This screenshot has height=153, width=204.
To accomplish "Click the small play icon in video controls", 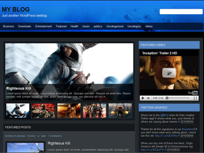I will [x=143, y=98].
